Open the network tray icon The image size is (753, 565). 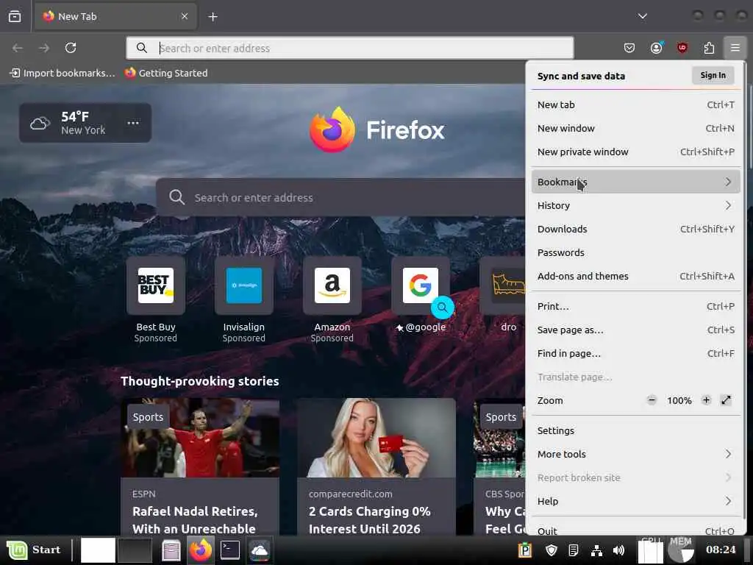tap(596, 550)
